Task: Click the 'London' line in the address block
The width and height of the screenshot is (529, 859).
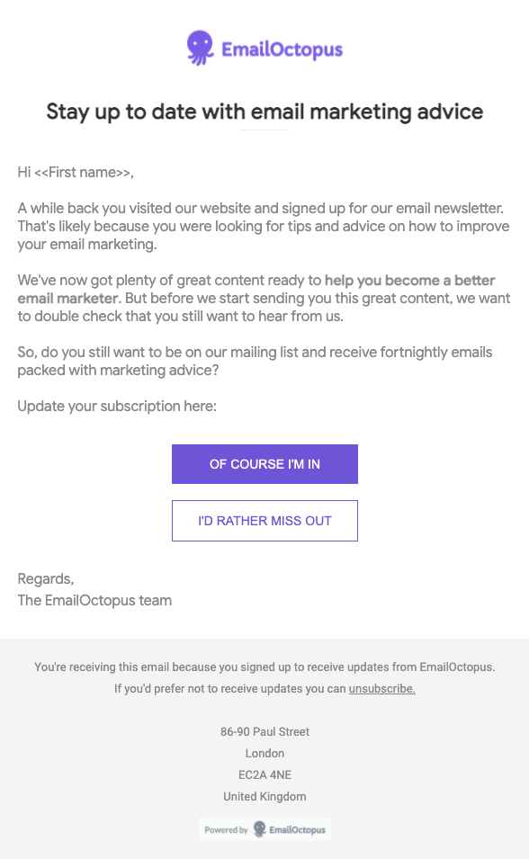Action: (264, 753)
